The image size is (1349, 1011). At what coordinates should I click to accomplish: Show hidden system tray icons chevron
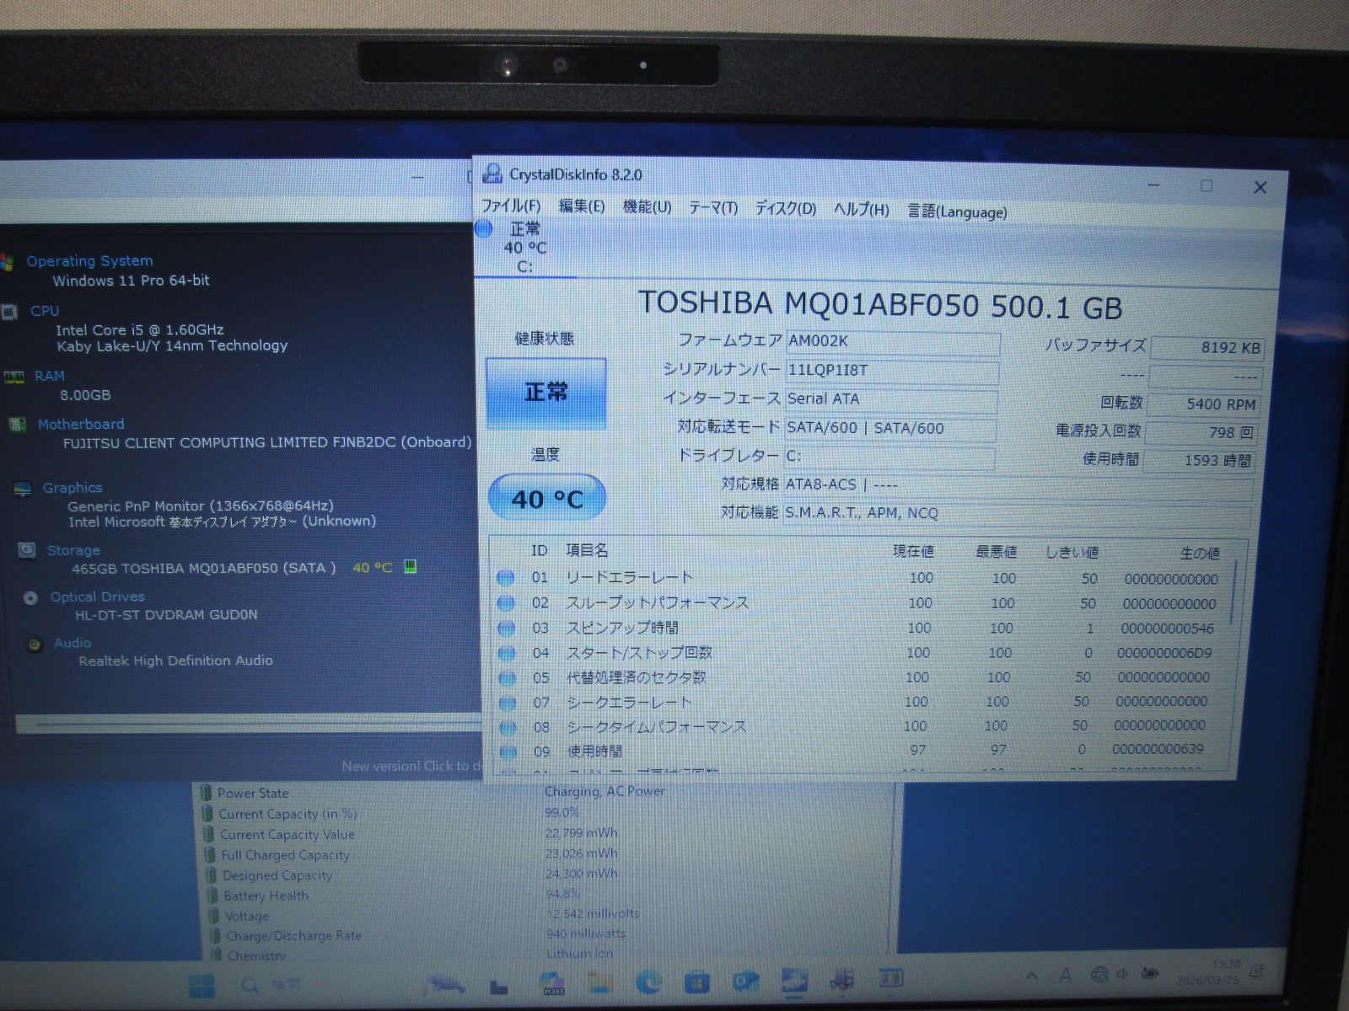pyautogui.click(x=1032, y=976)
